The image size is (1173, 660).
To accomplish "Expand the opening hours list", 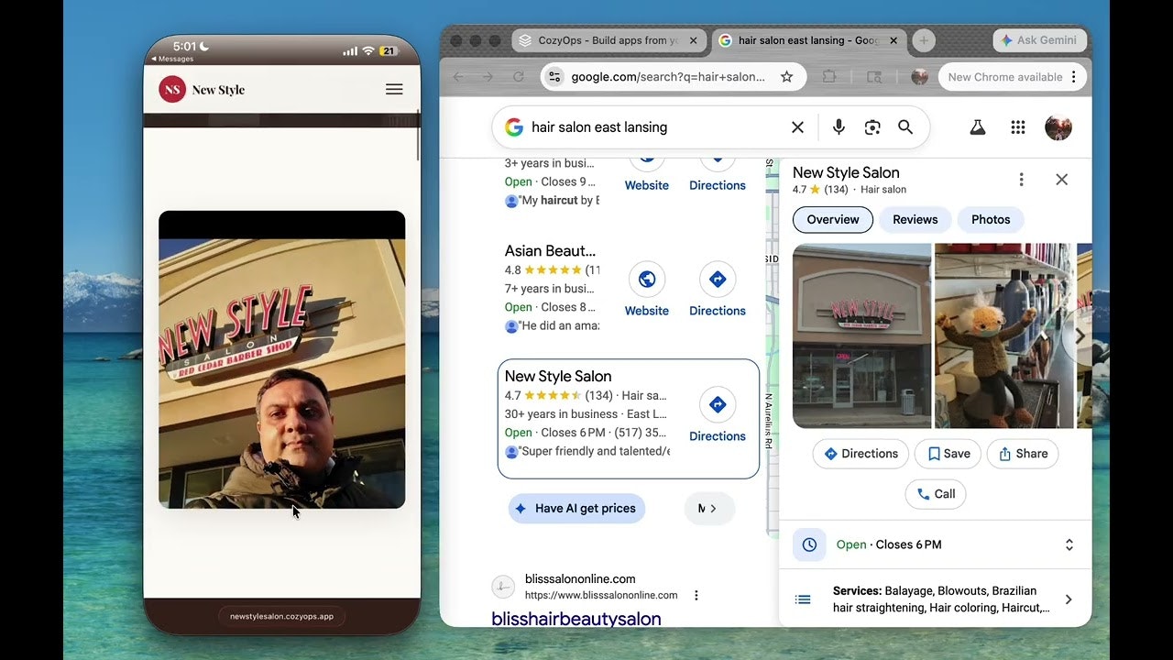I will pos(1069,544).
